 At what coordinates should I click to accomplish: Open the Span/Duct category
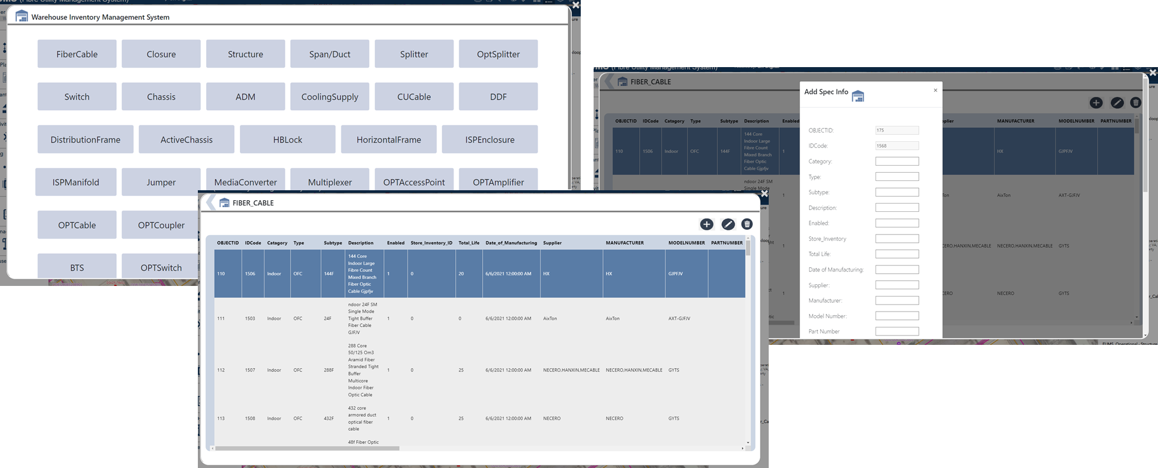(330, 54)
